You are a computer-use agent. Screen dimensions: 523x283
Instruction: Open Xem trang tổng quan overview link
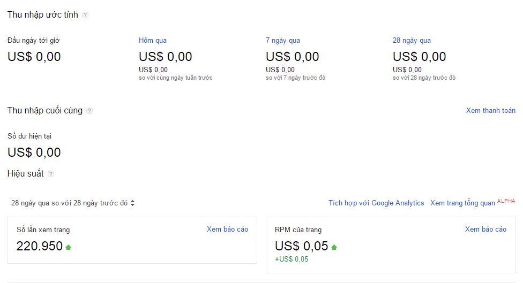pos(462,203)
